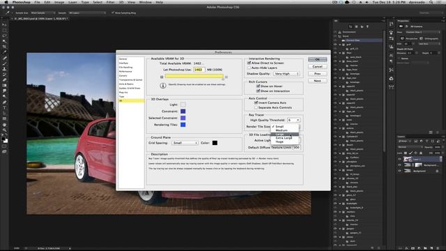This screenshot has width=446, height=251.
Task: Click OK in Preferences dialog
Action: point(318,59)
